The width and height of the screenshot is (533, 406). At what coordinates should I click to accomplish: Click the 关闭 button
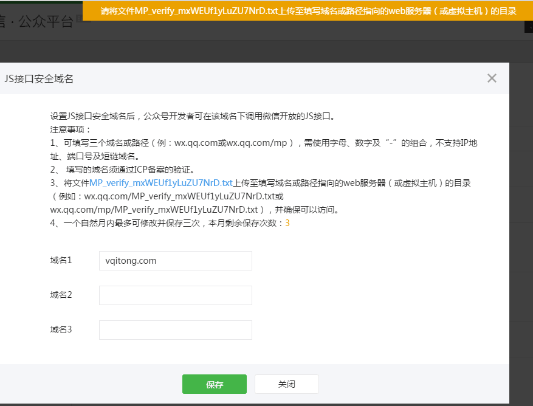286,384
